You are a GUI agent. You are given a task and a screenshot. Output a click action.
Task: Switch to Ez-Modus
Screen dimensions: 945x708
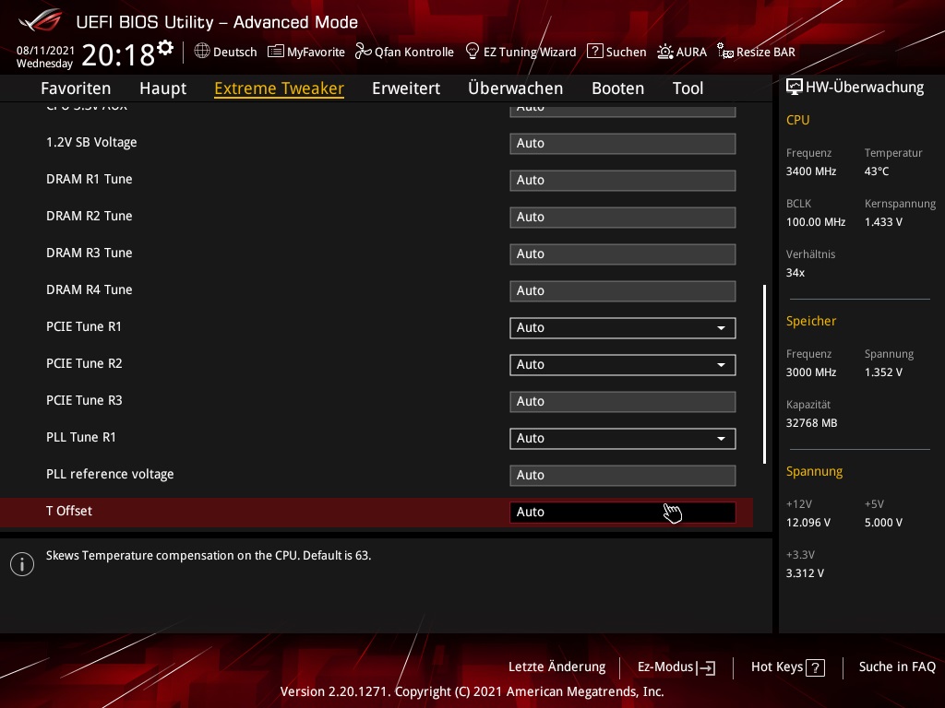676,667
